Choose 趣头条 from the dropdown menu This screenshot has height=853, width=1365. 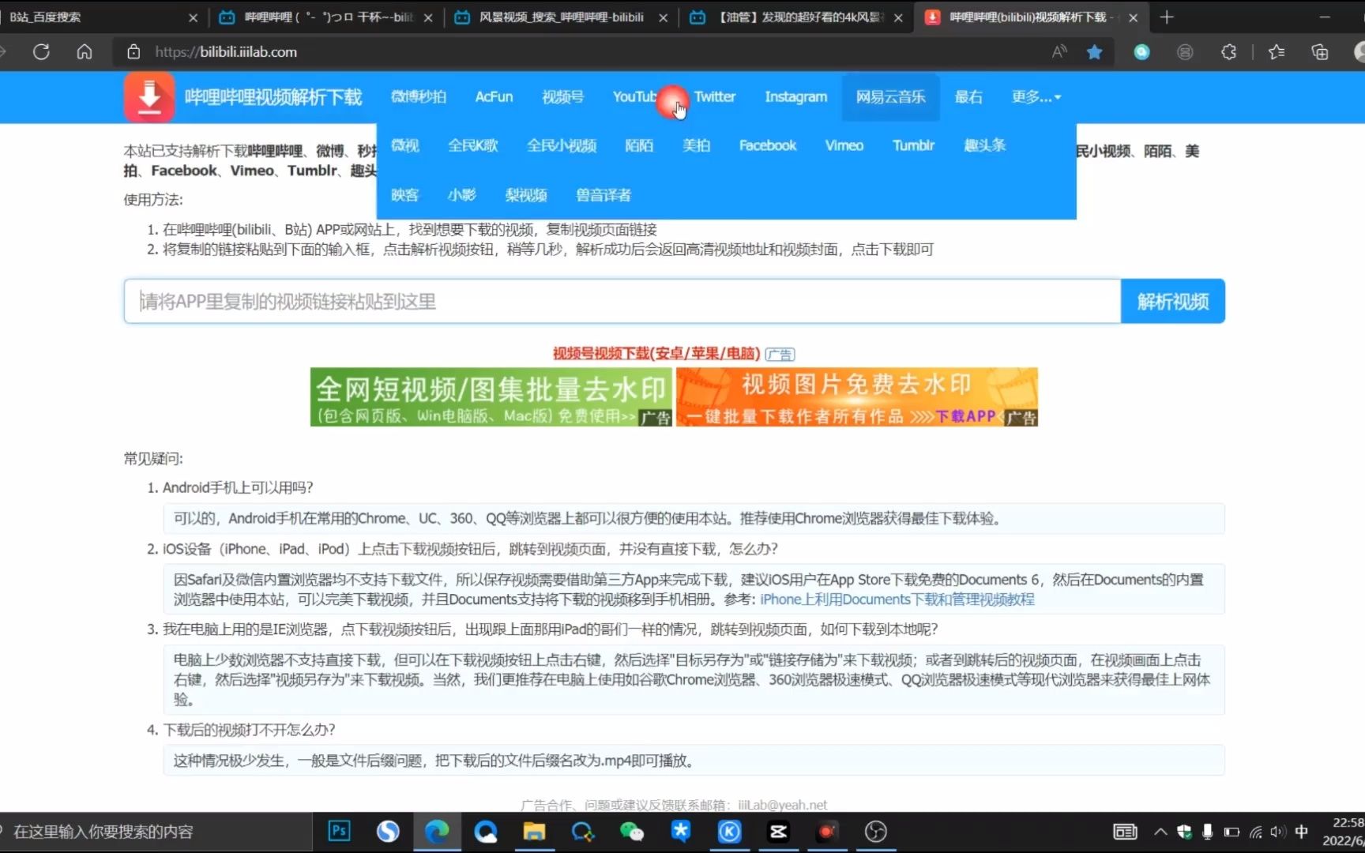(985, 146)
